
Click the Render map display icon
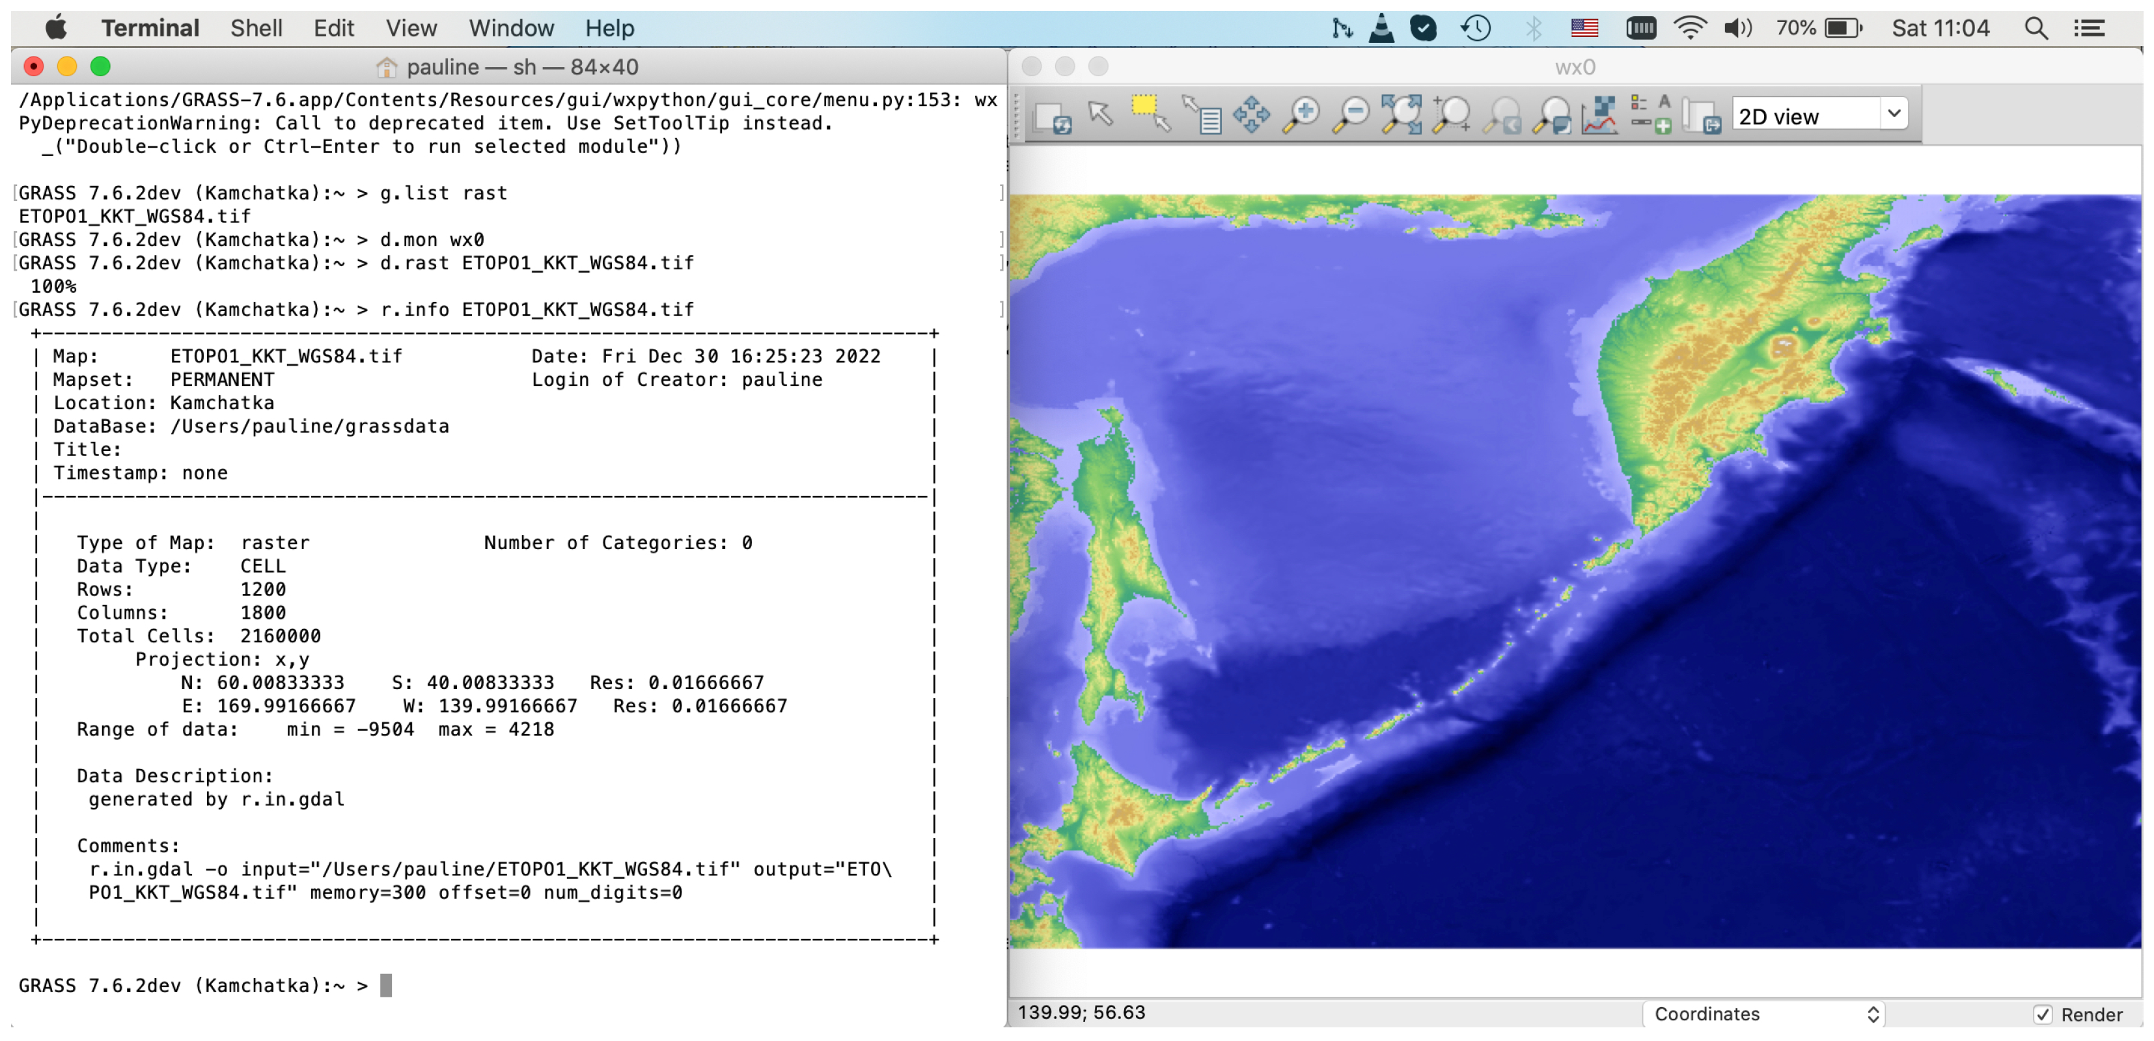(x=1052, y=116)
